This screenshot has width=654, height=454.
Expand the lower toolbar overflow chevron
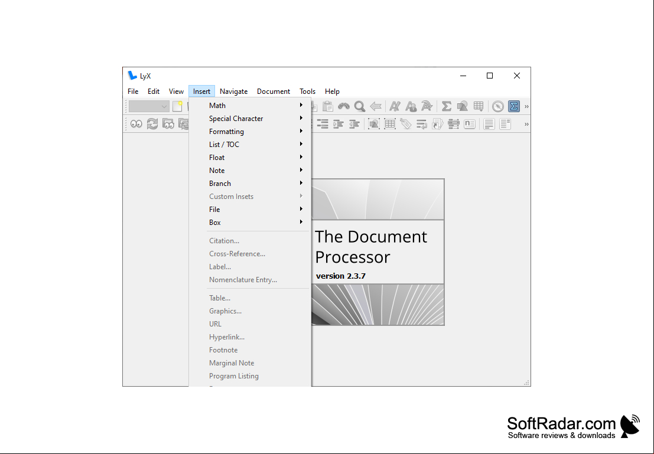click(526, 124)
